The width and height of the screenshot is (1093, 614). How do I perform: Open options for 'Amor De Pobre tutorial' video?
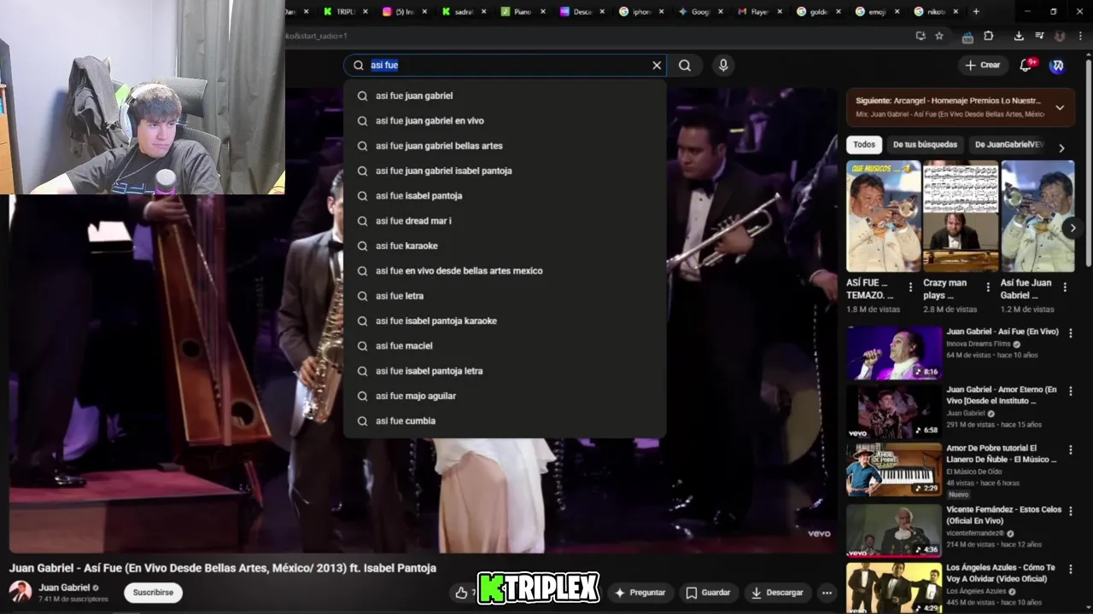[1070, 449]
